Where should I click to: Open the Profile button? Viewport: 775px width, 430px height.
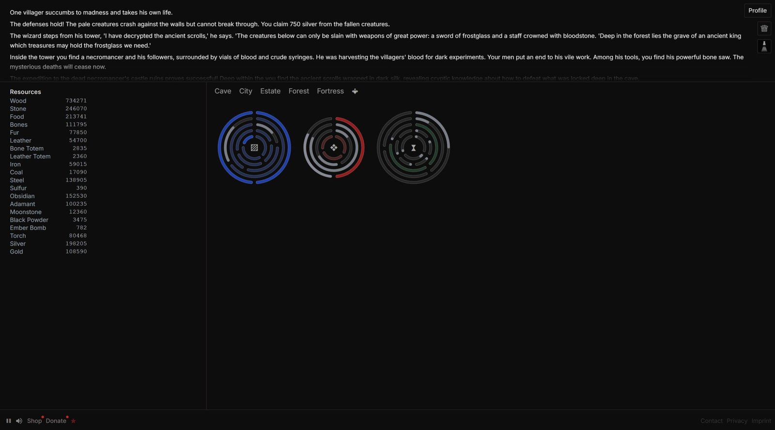(757, 11)
